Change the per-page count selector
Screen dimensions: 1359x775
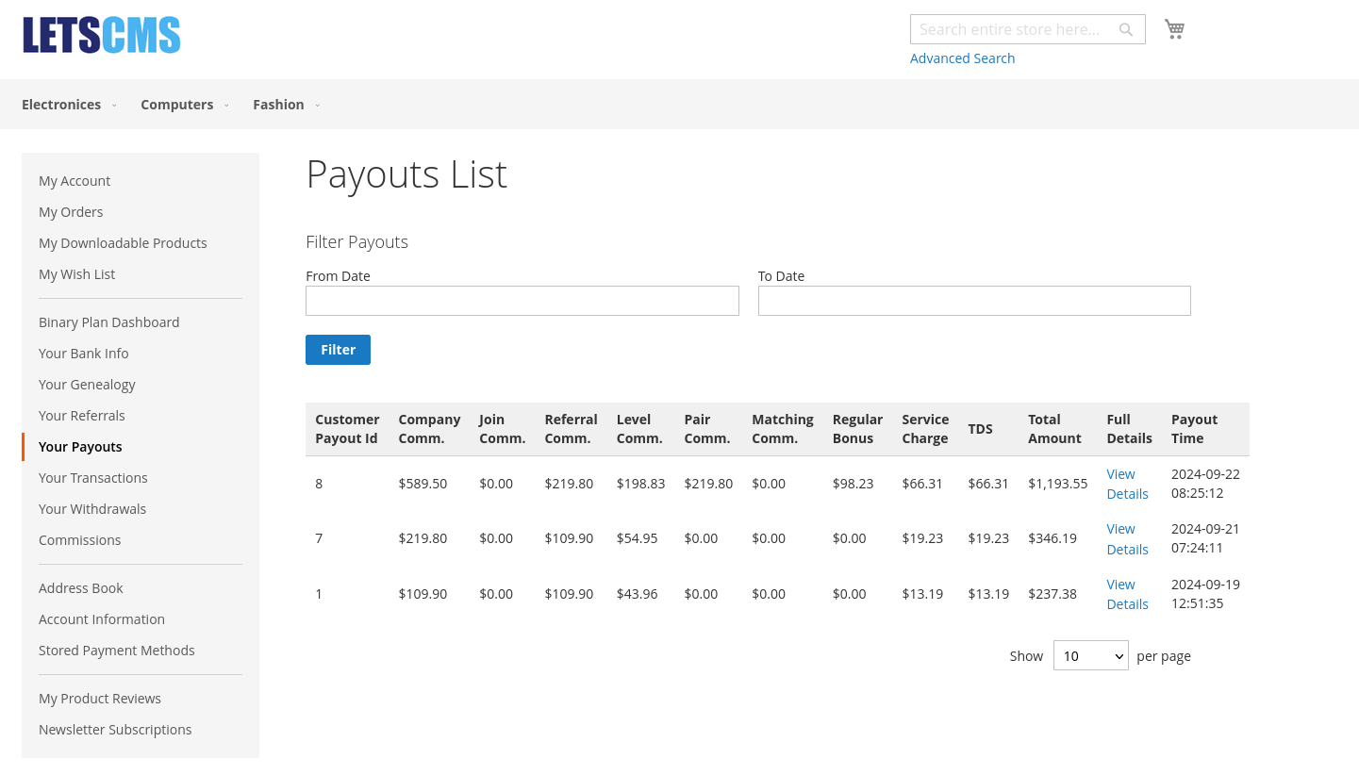1090,655
